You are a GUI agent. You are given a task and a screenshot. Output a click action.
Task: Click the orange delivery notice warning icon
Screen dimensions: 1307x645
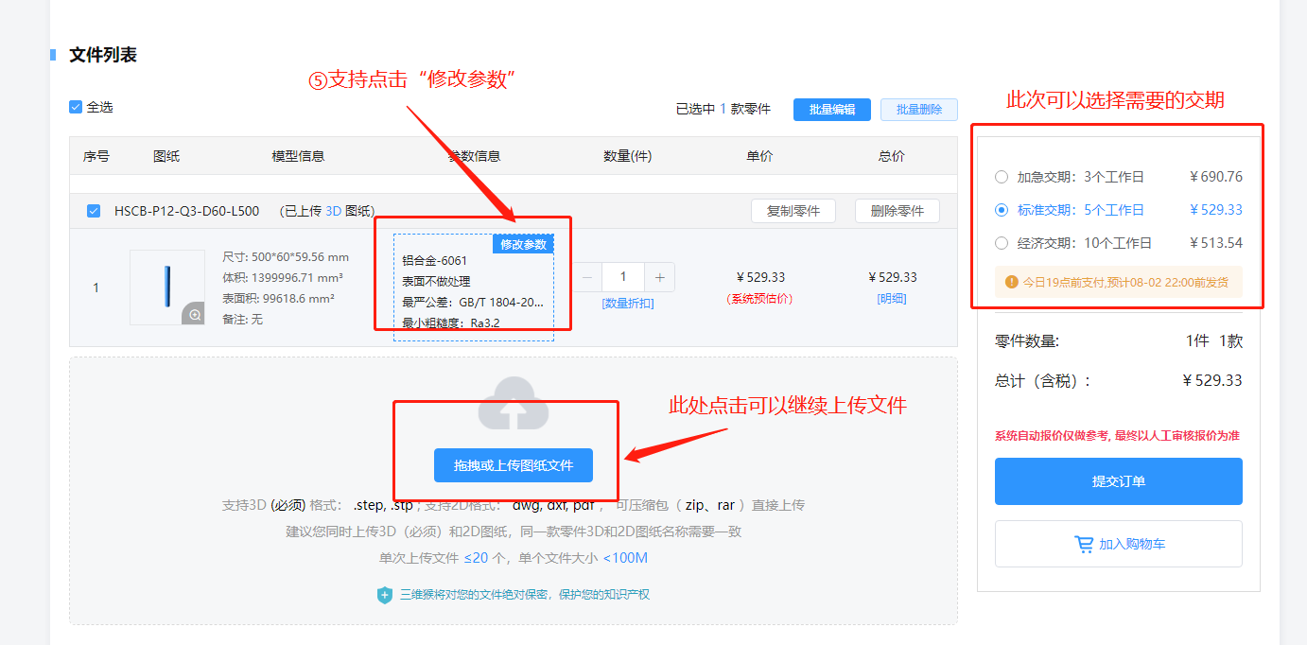tap(1011, 282)
